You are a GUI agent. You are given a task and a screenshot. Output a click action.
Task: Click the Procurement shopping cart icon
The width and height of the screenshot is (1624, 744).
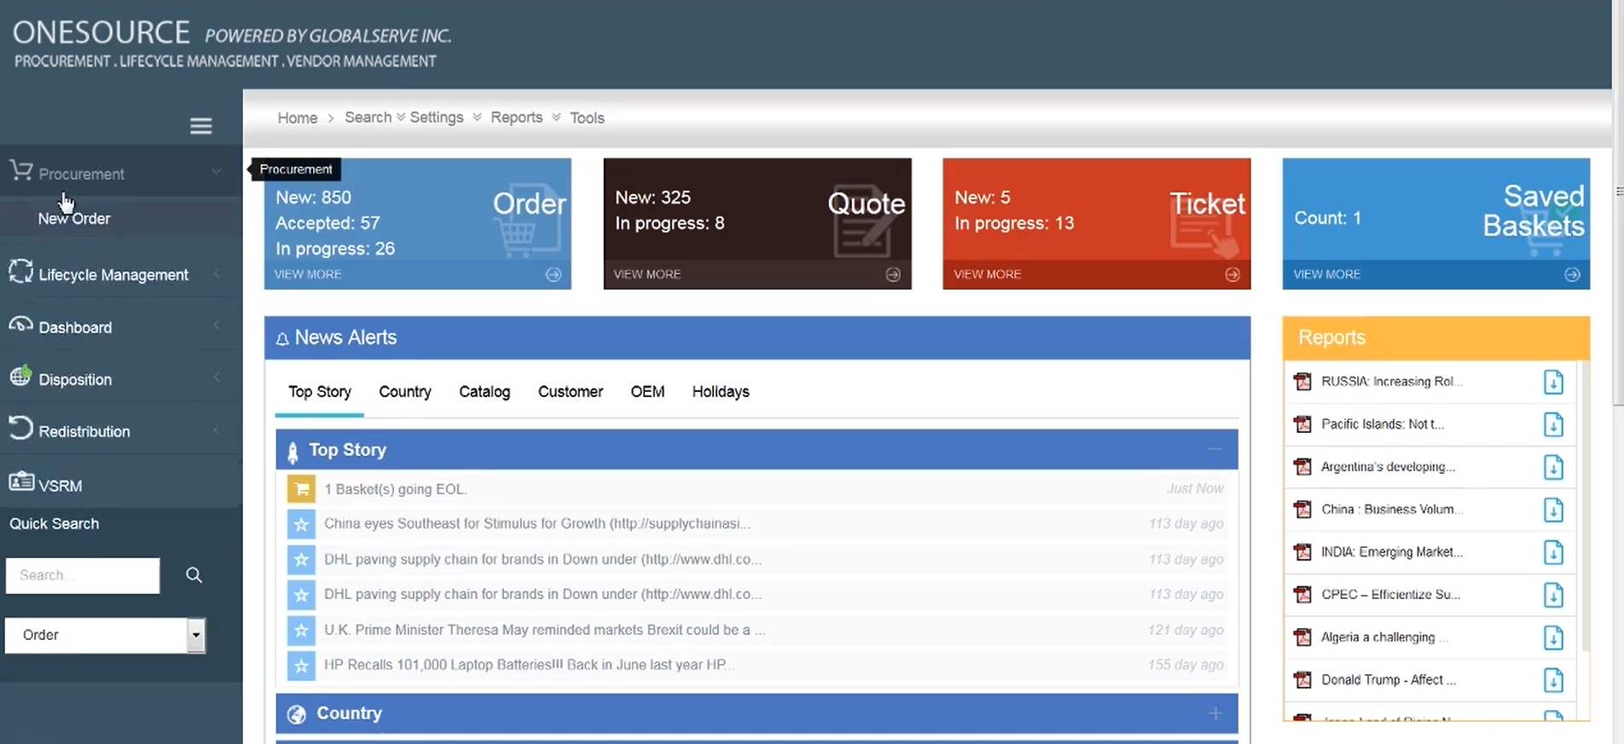21,170
